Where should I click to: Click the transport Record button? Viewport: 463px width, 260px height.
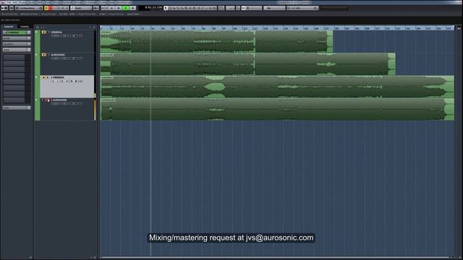[133, 8]
